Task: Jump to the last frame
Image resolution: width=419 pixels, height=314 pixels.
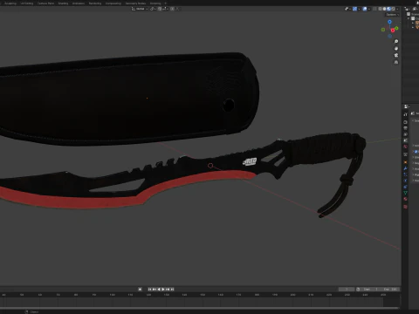Action: [x=172, y=290]
